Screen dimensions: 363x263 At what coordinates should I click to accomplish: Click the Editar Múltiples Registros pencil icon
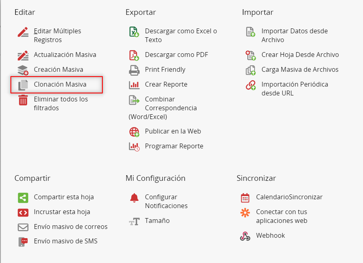pos(23,32)
